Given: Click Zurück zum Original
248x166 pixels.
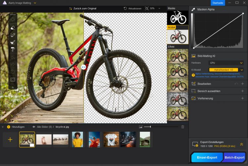Looking at the screenshot, I should pyautogui.click(x=85, y=9).
